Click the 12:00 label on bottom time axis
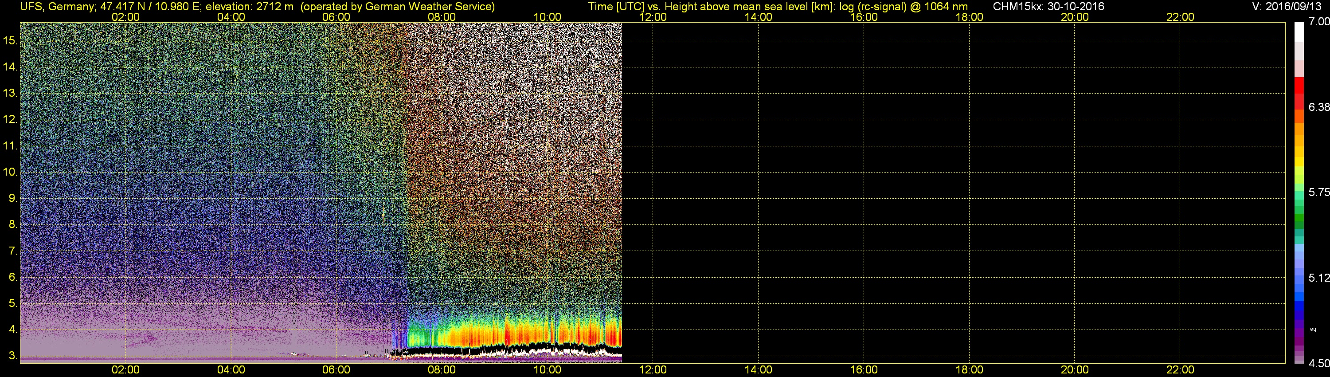The height and width of the screenshot is (377, 1330). [653, 370]
